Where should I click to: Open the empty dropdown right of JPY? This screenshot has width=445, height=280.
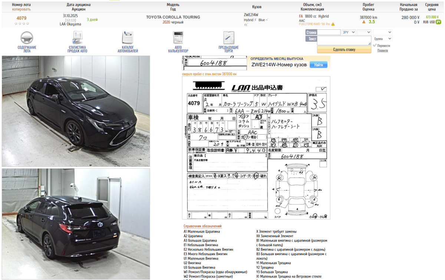click(x=364, y=32)
